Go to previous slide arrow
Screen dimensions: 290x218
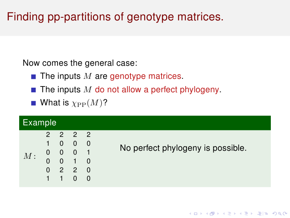pyautogui.click(x=190, y=213)
